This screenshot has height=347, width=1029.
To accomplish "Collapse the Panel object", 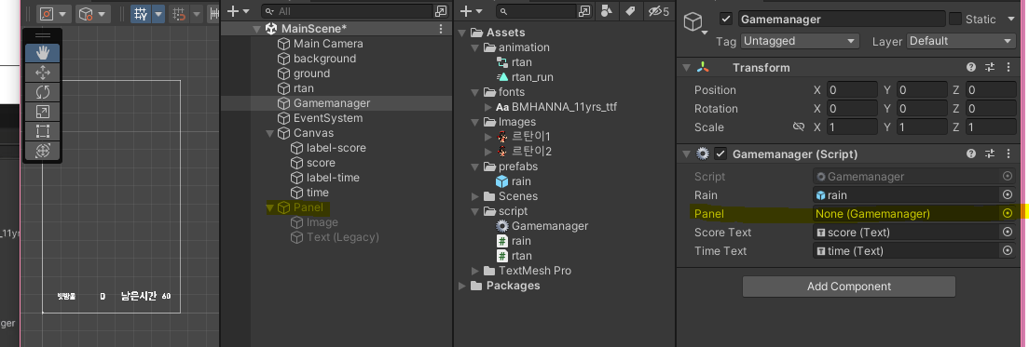I will 269,207.
